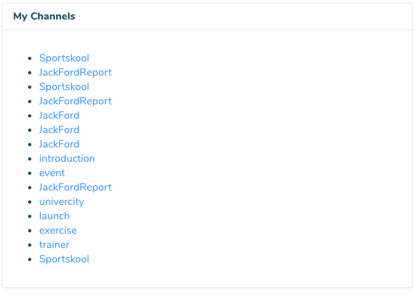
Task: Click the bullet beside the introduction link
Action: tap(30, 159)
